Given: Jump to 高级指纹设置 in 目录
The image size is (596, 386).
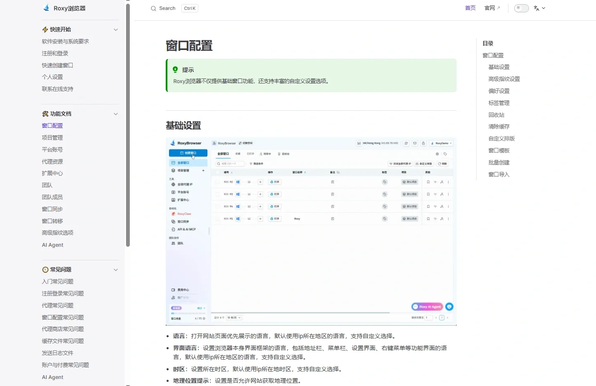Looking at the screenshot, I should tap(504, 79).
